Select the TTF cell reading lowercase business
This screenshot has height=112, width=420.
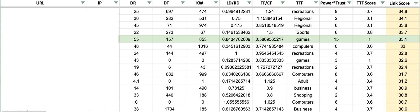[x=303, y=88]
